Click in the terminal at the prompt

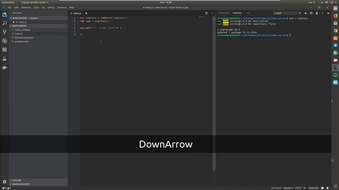290,35
